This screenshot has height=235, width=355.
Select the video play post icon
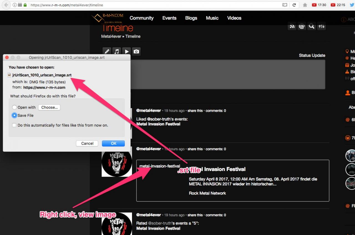click(126, 52)
